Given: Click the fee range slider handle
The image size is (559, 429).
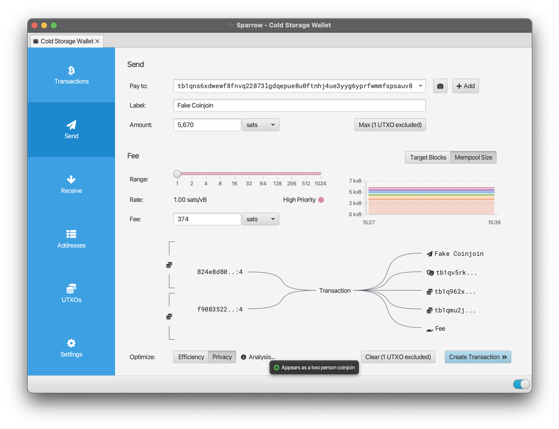Looking at the screenshot, I should (177, 174).
